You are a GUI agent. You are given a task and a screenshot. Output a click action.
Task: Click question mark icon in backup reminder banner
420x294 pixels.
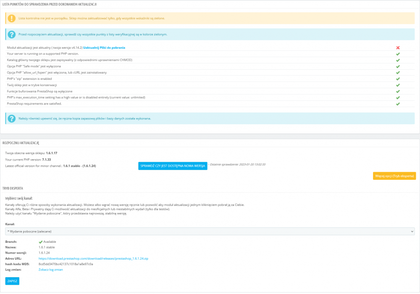coord(11,118)
